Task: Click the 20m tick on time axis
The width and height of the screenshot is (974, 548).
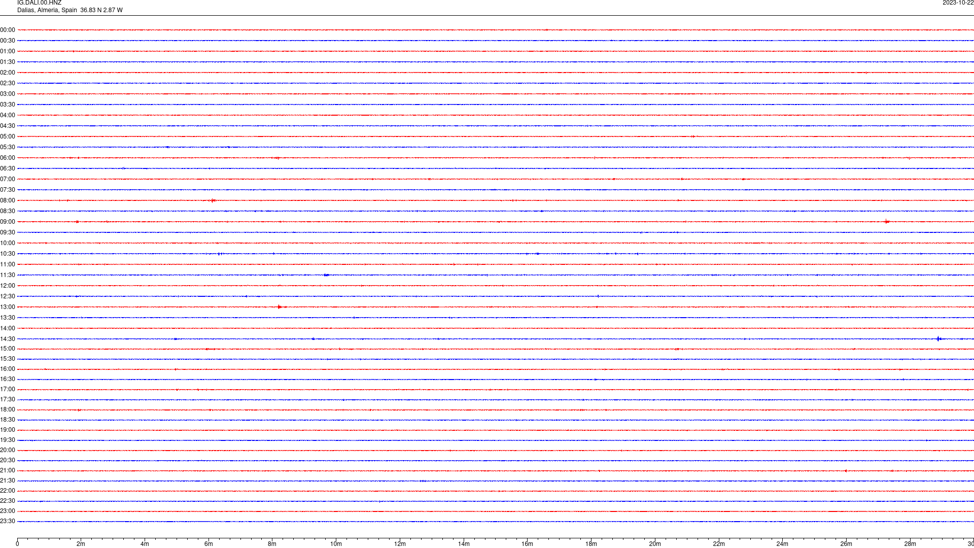Action: (655, 544)
